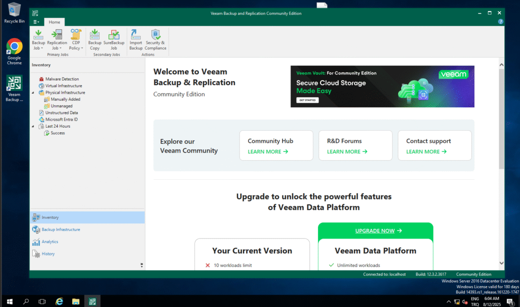Screen dimensions: 520x307
Task: Select Physical Infrastructure tree node
Action: [x=66, y=93]
